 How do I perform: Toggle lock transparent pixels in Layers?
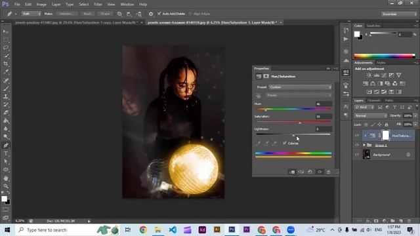[x=366, y=125]
